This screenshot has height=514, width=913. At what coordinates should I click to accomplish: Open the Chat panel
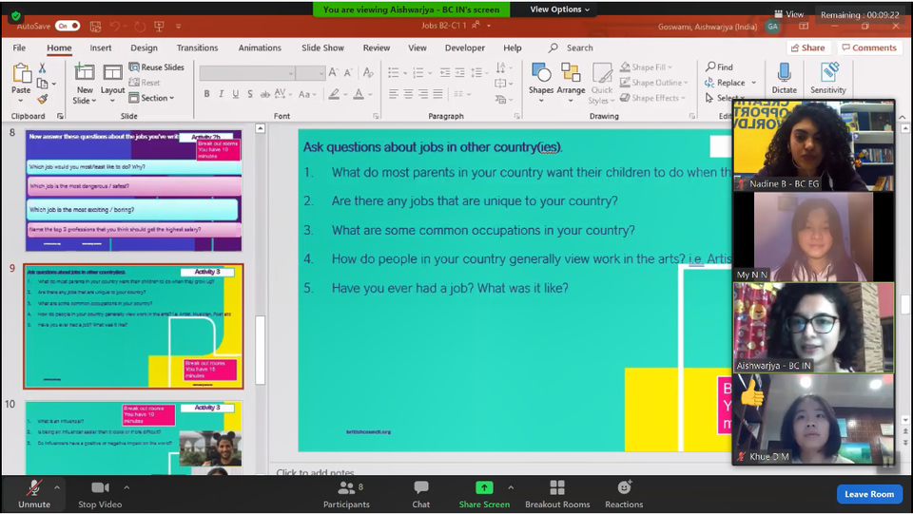pos(420,488)
